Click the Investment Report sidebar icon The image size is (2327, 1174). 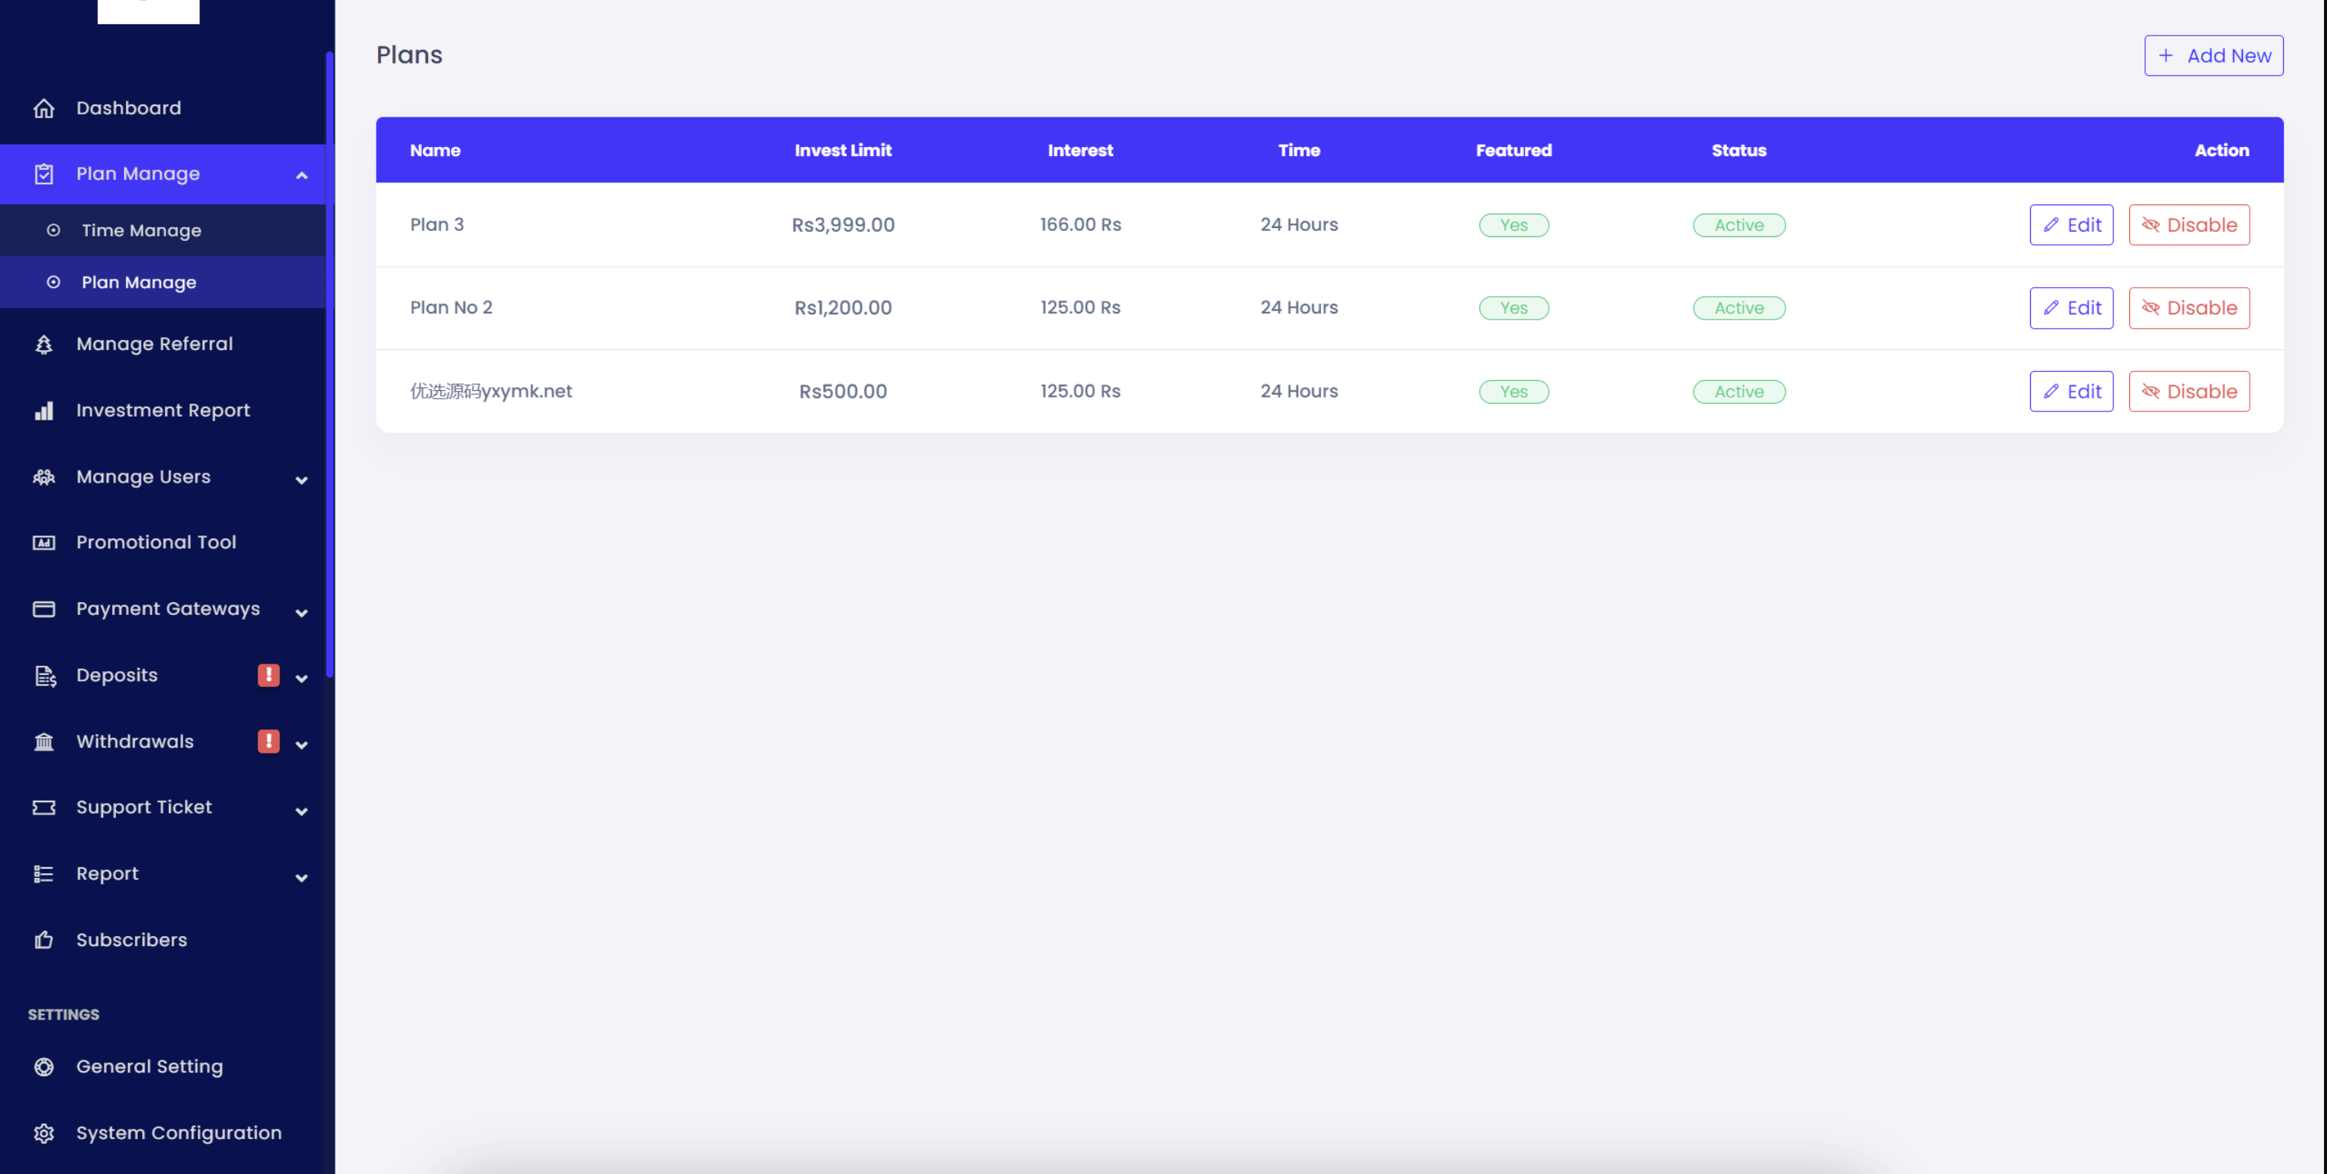point(43,409)
